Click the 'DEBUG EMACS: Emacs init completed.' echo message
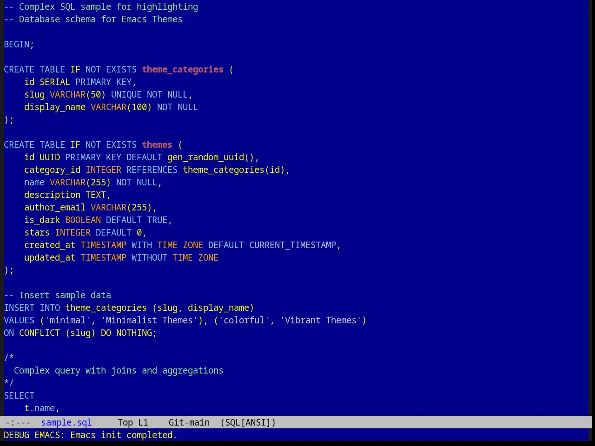This screenshot has width=595, height=446. pyautogui.click(x=91, y=435)
